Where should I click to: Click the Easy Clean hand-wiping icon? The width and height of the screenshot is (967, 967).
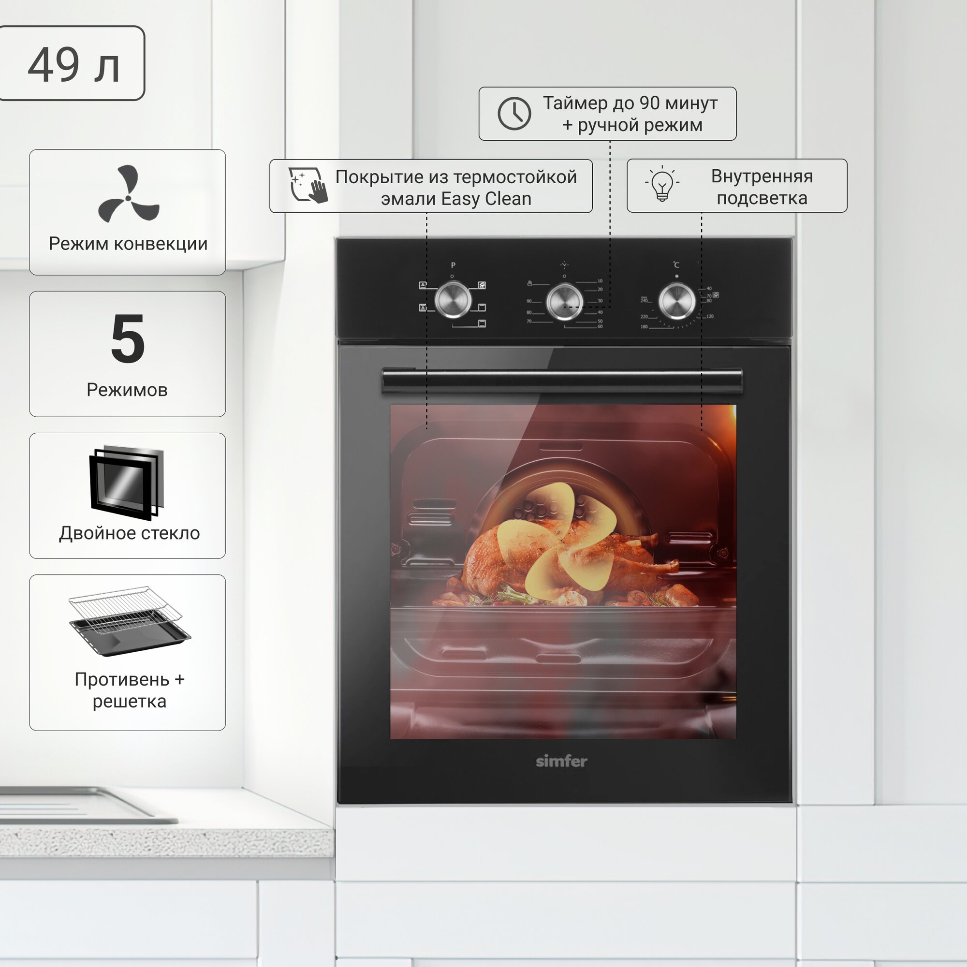(x=308, y=185)
